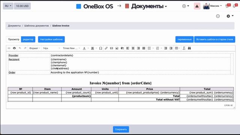This screenshot has height=135, width=240.
Task: Click the circled minus icon
Action: click(x=218, y=16)
